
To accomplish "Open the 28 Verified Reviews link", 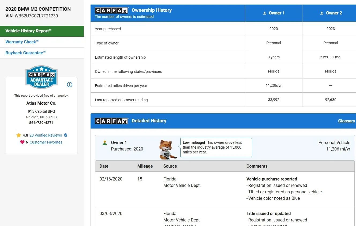I will (46, 135).
